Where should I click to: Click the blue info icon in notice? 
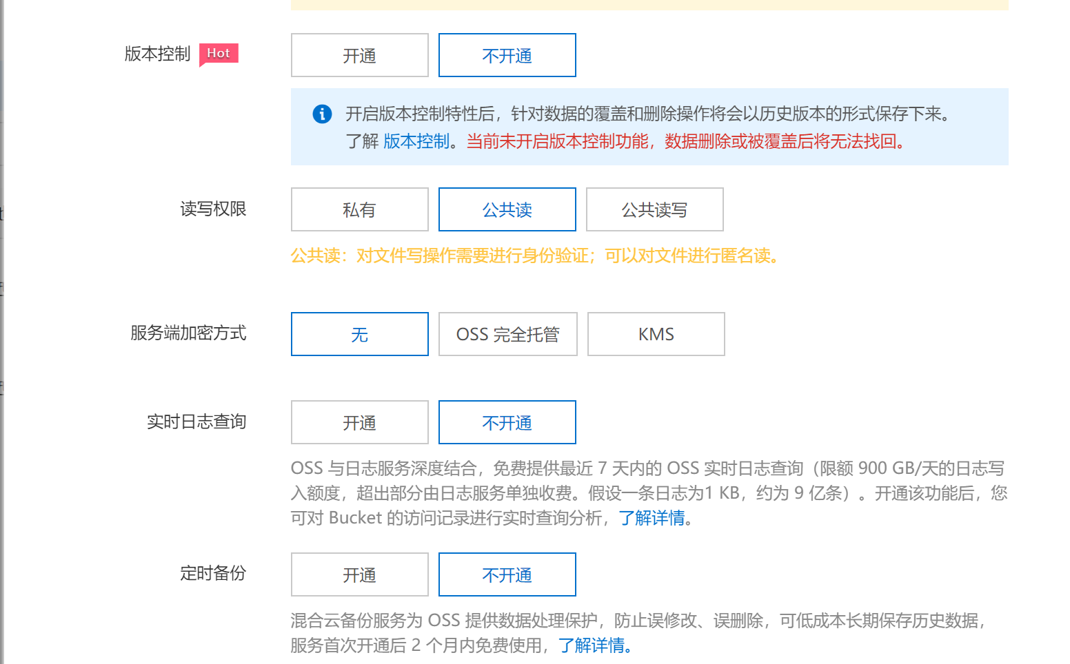coord(322,114)
